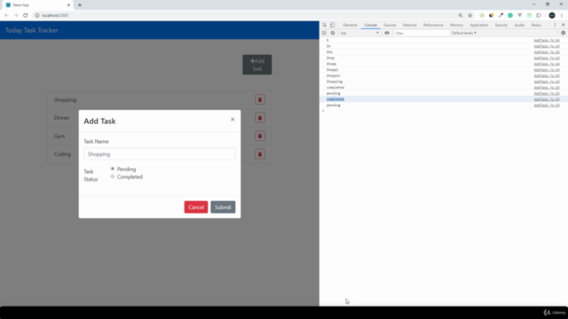Show the console sidebar
Viewport: 568px width, 319px height.
pos(324,33)
